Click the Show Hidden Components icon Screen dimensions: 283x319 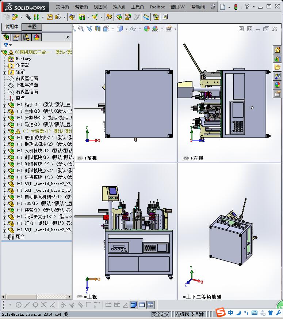coord(72,17)
